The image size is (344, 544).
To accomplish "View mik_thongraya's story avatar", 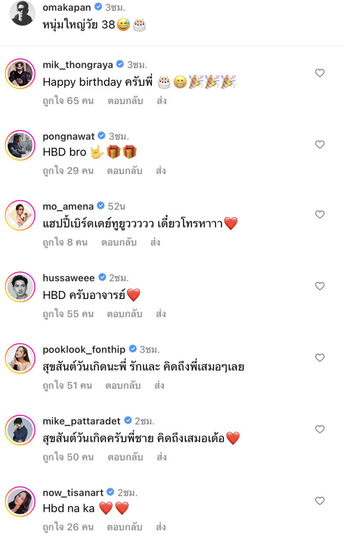I will coord(20,73).
